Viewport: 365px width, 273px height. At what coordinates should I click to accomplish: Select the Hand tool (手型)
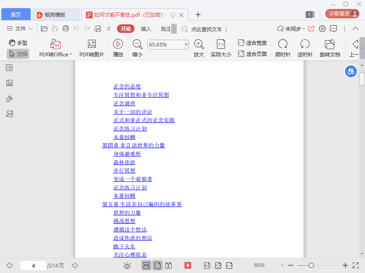(18, 43)
